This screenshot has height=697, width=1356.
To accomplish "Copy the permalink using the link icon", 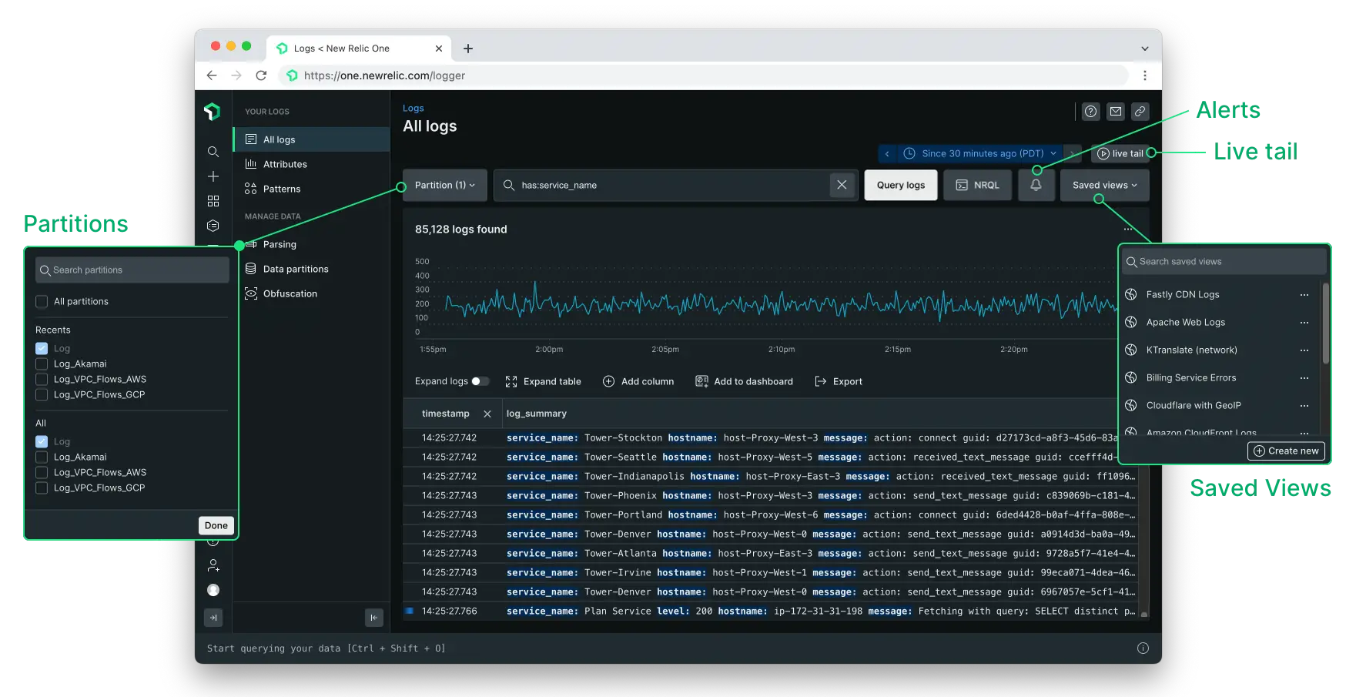I will pyautogui.click(x=1140, y=111).
